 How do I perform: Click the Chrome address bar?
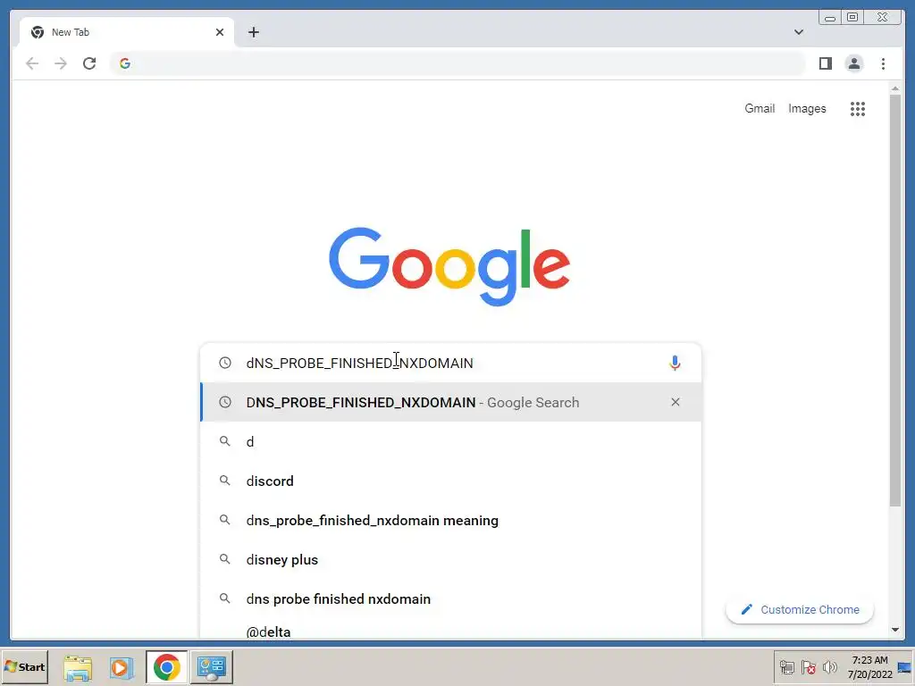pos(457,63)
